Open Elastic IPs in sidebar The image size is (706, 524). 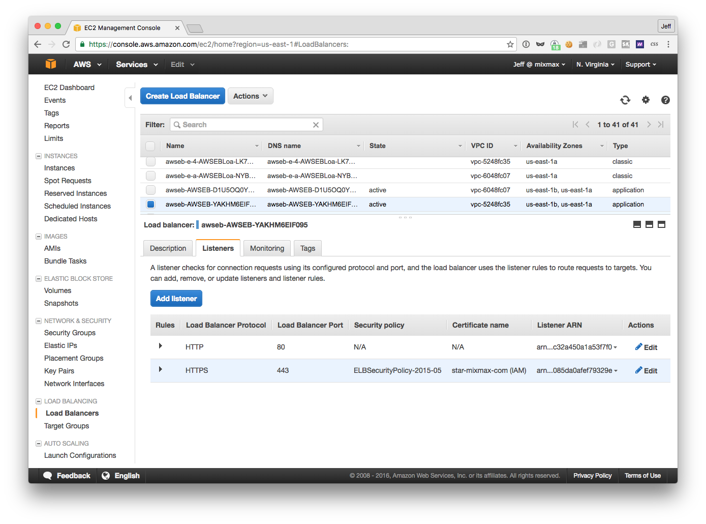click(60, 345)
